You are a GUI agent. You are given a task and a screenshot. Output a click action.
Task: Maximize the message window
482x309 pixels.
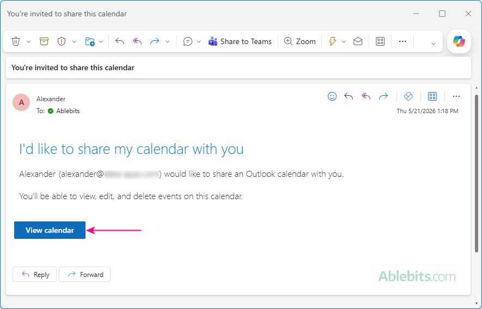[442, 14]
